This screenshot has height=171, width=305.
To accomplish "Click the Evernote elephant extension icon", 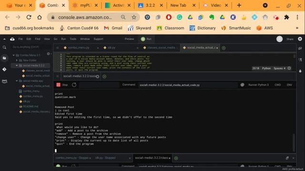I will [212, 17].
